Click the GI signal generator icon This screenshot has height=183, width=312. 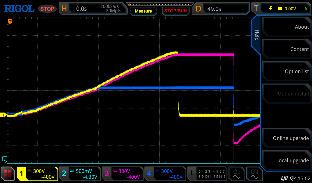(x=236, y=174)
